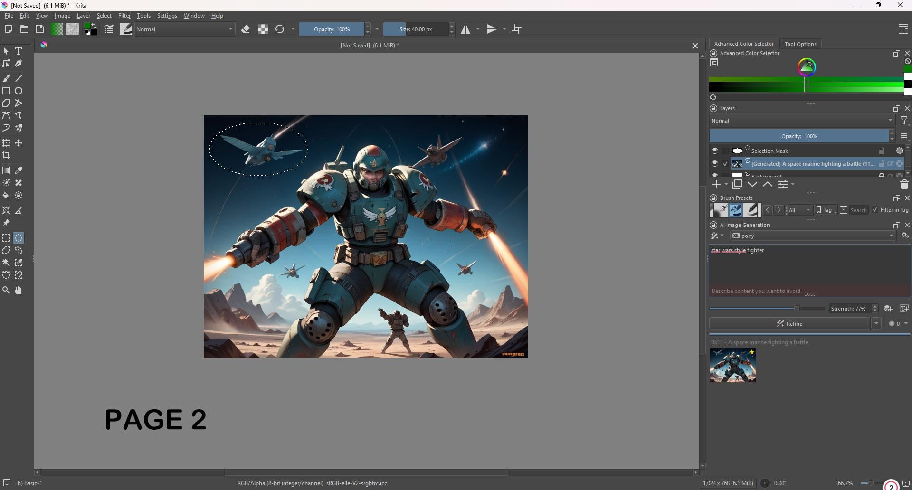The image size is (912, 490).
Task: Click the Refine button
Action: [x=790, y=324]
